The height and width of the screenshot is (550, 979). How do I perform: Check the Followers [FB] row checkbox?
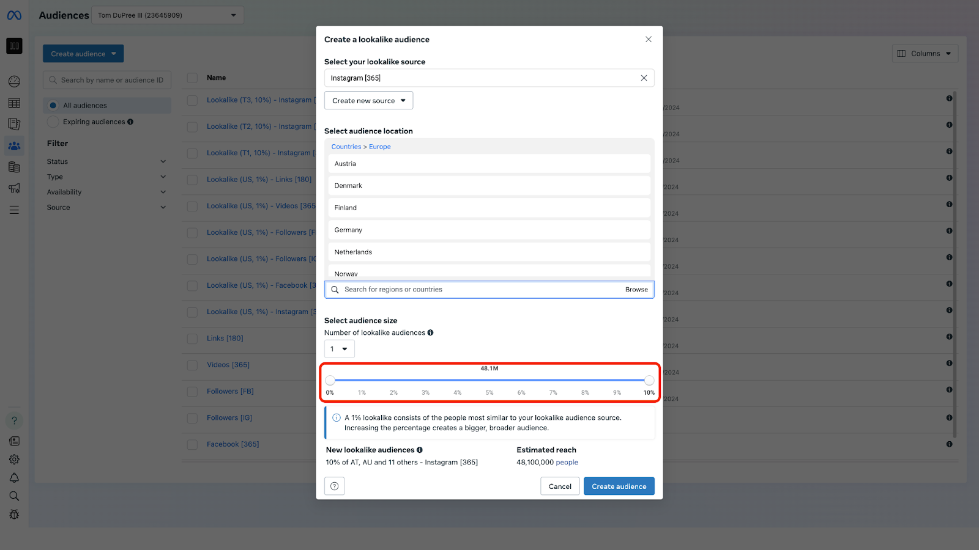[x=192, y=391]
